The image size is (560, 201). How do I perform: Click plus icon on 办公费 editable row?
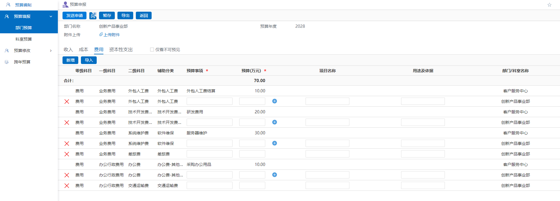pyautogui.click(x=275, y=175)
